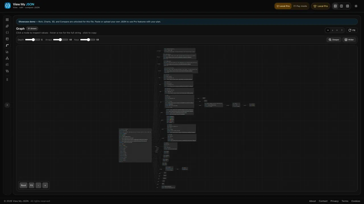
Task: Open the About link in footer
Action: click(x=313, y=201)
